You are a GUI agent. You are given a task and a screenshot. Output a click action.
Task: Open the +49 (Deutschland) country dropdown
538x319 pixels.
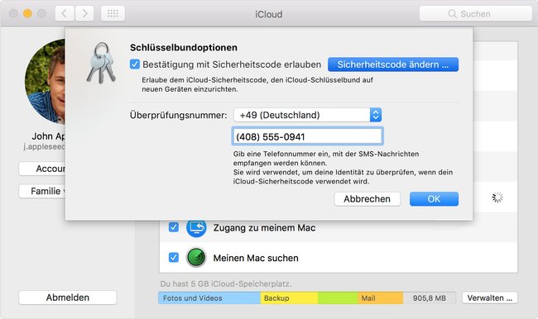307,115
